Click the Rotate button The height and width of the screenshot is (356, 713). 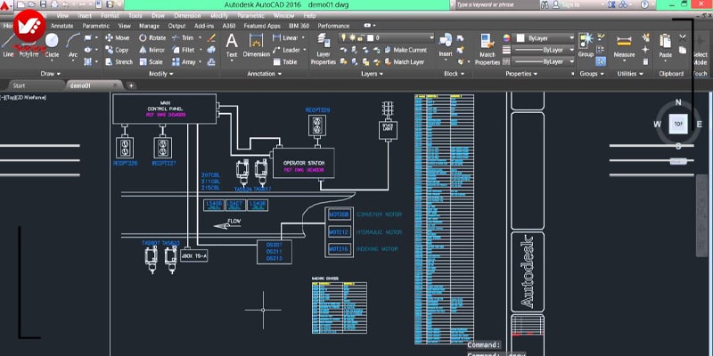click(152, 37)
